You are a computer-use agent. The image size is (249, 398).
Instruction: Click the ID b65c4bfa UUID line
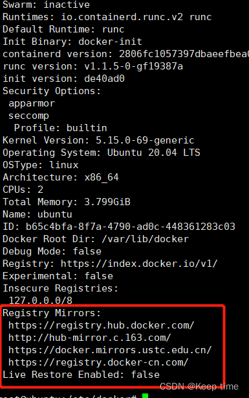point(119,227)
